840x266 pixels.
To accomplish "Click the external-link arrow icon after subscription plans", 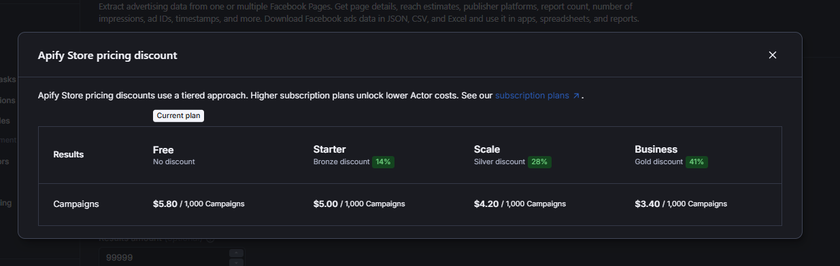I will pyautogui.click(x=576, y=96).
